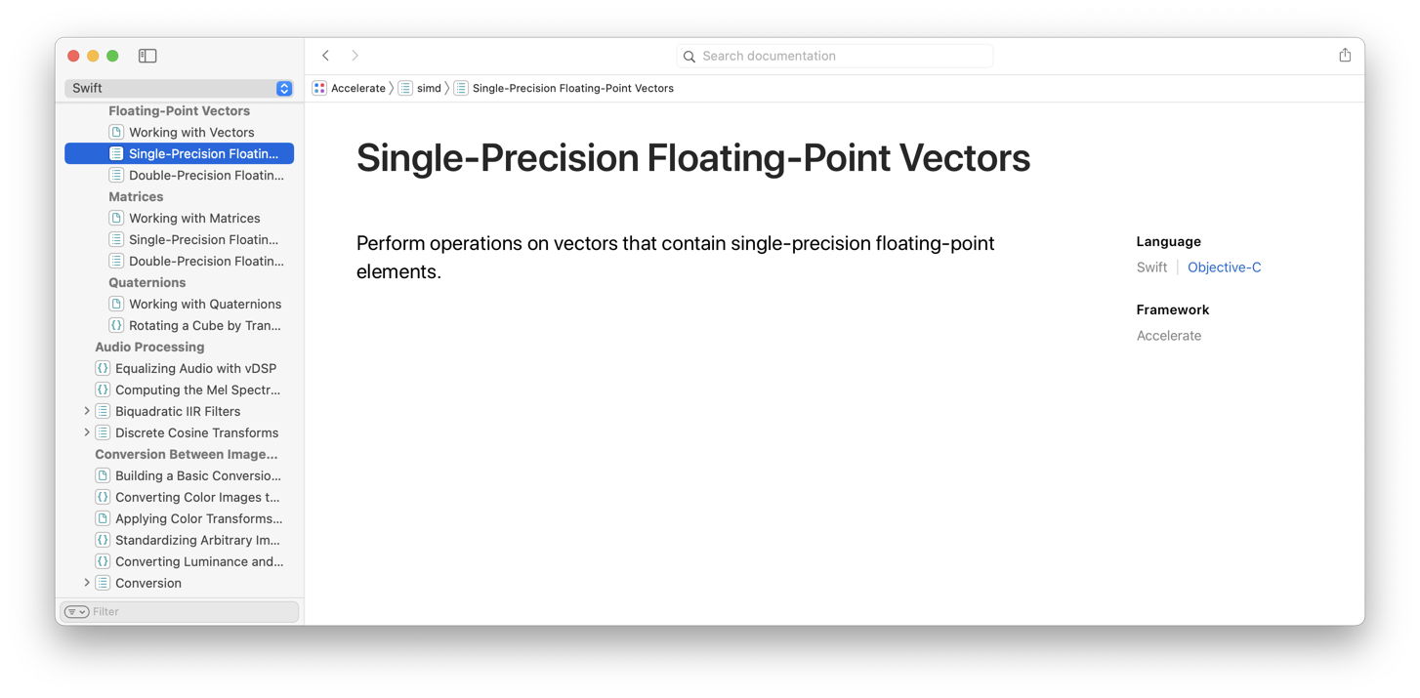Open the filter options icon menu

(77, 611)
